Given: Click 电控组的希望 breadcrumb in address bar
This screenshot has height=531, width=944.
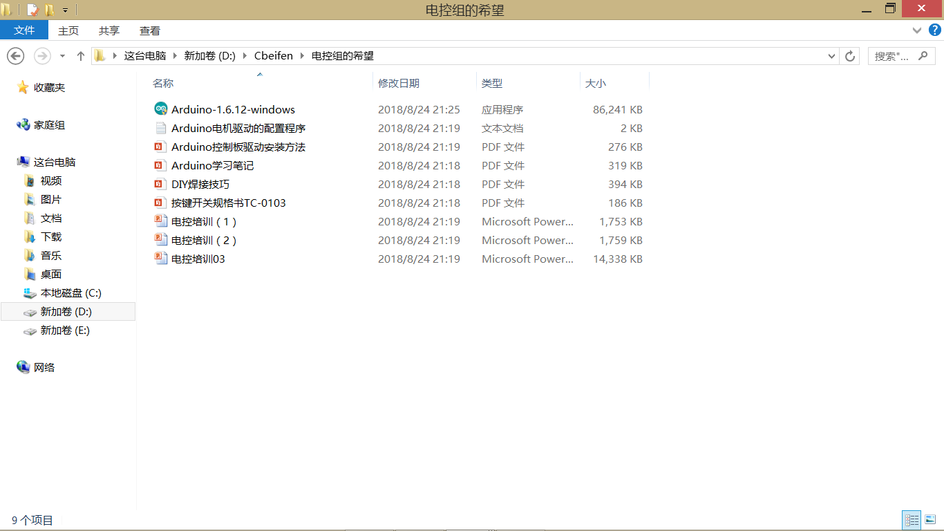Looking at the screenshot, I should [343, 56].
